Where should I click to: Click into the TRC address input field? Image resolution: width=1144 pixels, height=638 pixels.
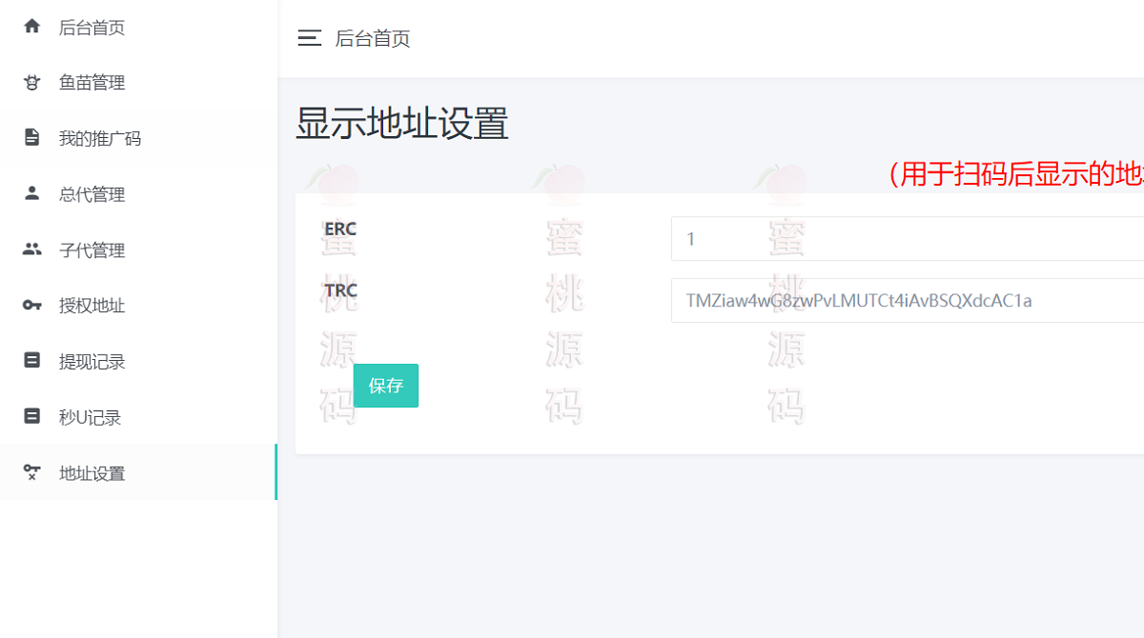(x=906, y=301)
